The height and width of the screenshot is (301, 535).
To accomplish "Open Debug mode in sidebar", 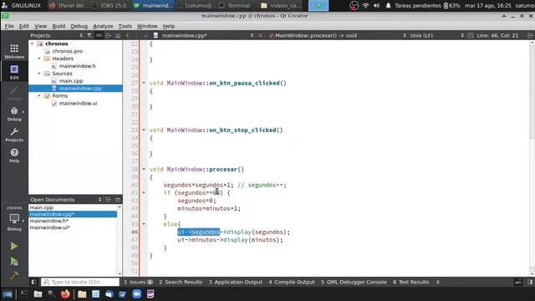I will [x=14, y=114].
